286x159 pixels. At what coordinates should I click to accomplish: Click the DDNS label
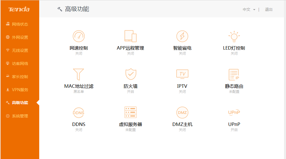click(x=79, y=124)
